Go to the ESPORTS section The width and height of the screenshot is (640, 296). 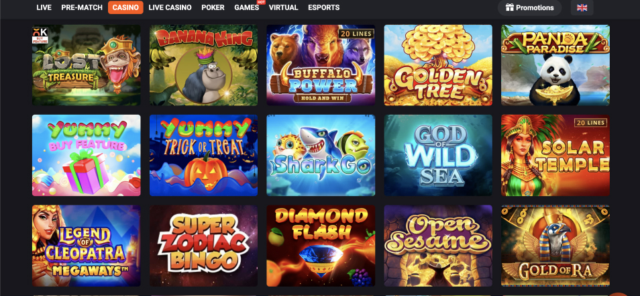323,7
